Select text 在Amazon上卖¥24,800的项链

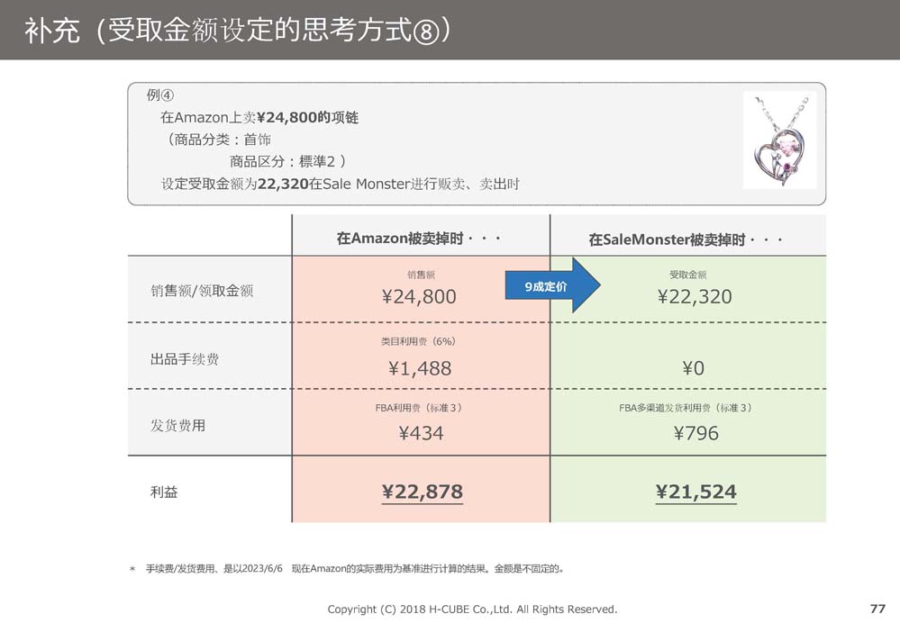point(259,118)
